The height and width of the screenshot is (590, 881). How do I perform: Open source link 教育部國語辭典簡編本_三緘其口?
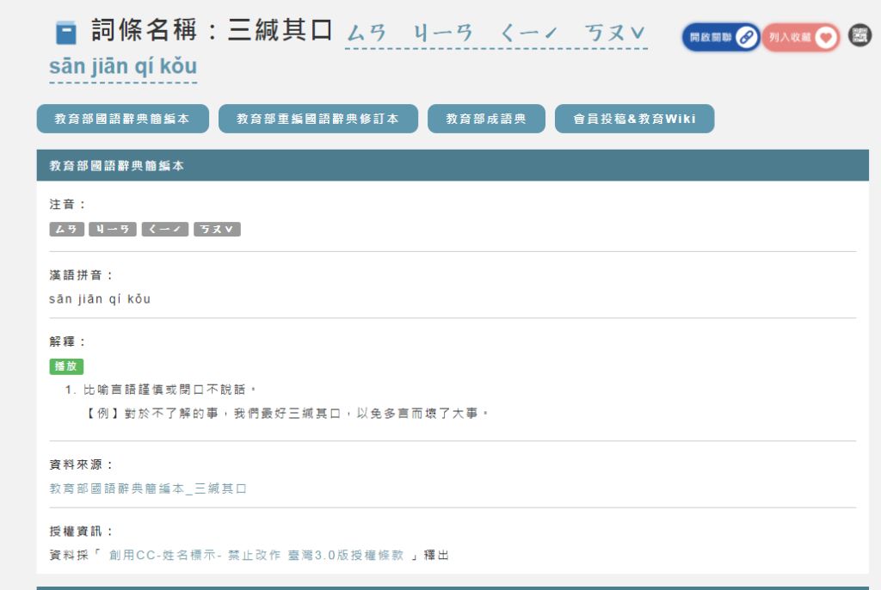[x=148, y=489]
